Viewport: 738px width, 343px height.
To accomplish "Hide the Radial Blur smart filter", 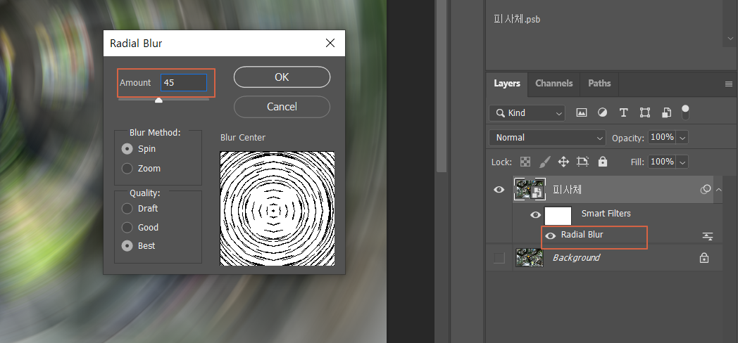I will click(x=550, y=236).
